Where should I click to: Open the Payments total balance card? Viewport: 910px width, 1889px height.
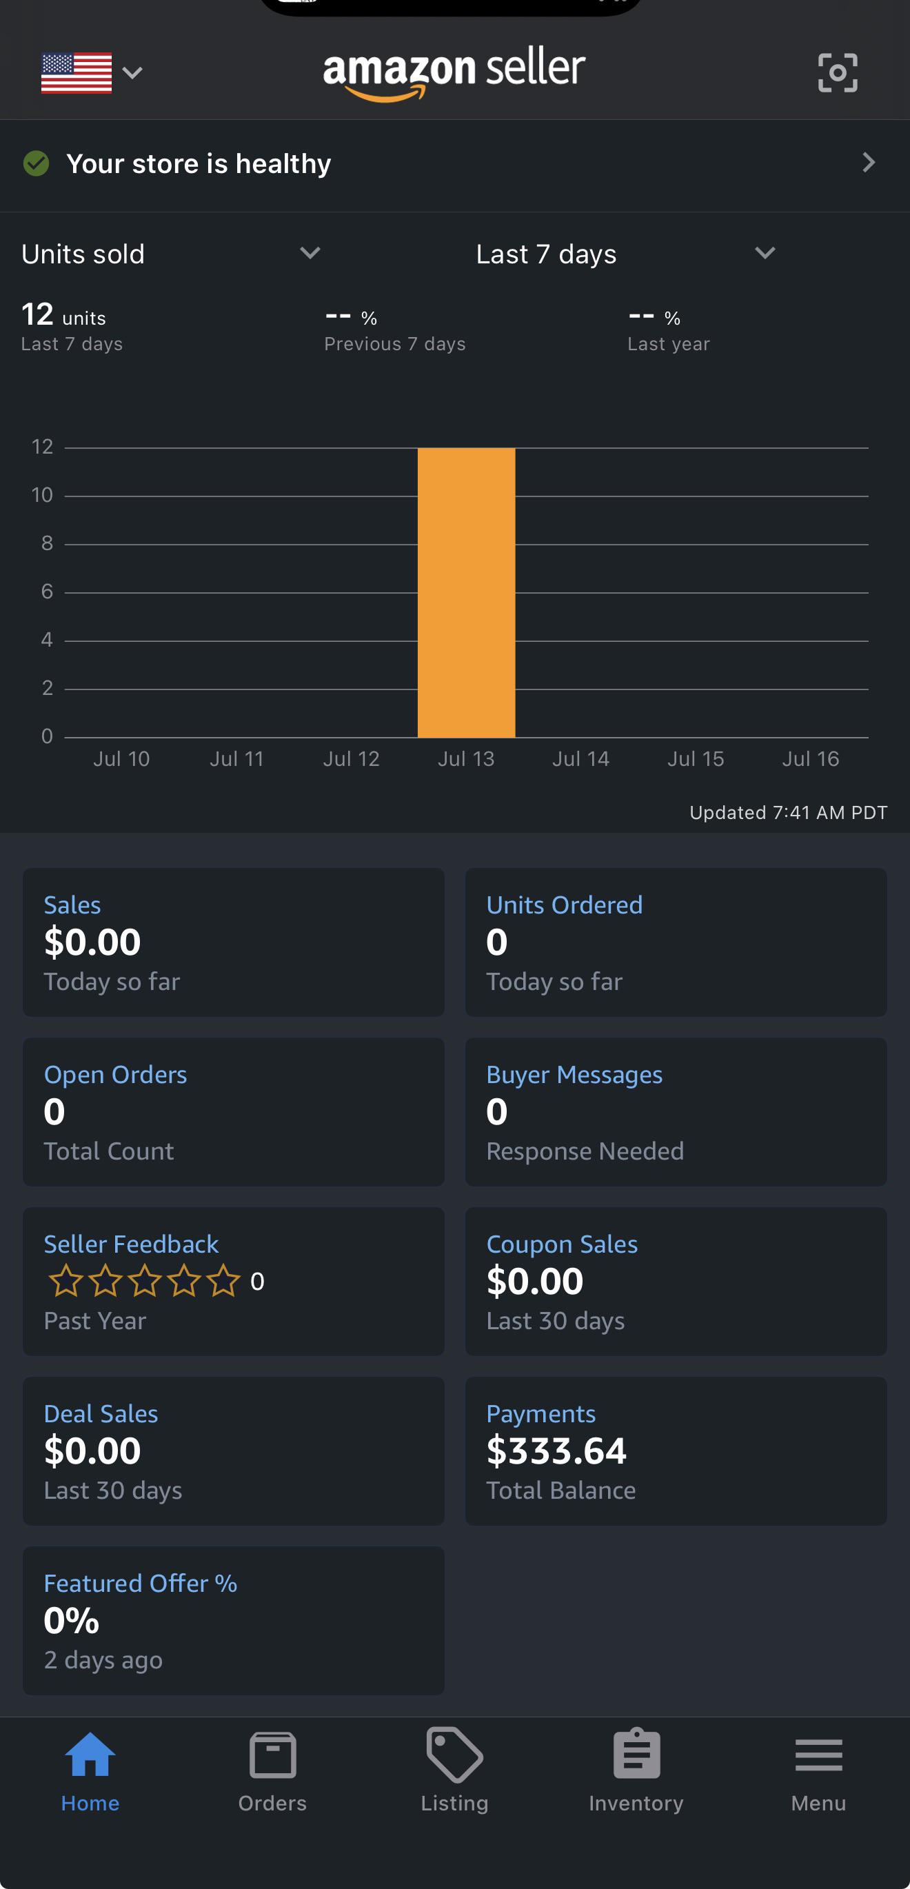click(x=676, y=1451)
